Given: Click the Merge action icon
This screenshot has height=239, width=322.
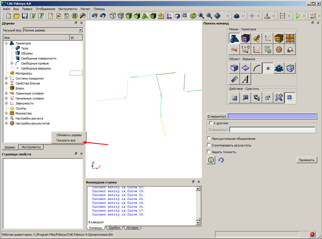Looking at the screenshot, I should [x=290, y=98].
